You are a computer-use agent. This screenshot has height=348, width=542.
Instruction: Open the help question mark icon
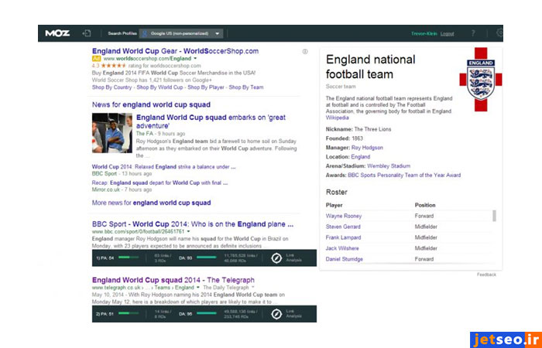click(x=473, y=33)
